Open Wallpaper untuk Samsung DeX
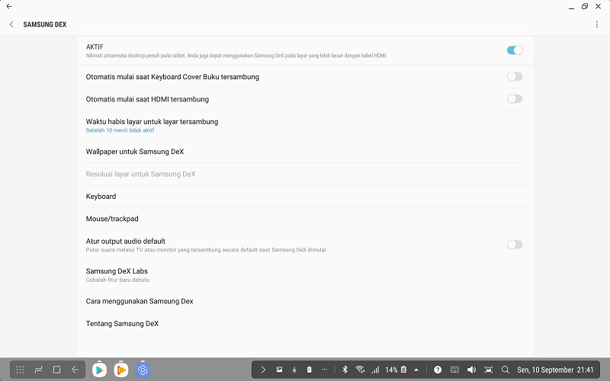 135,152
